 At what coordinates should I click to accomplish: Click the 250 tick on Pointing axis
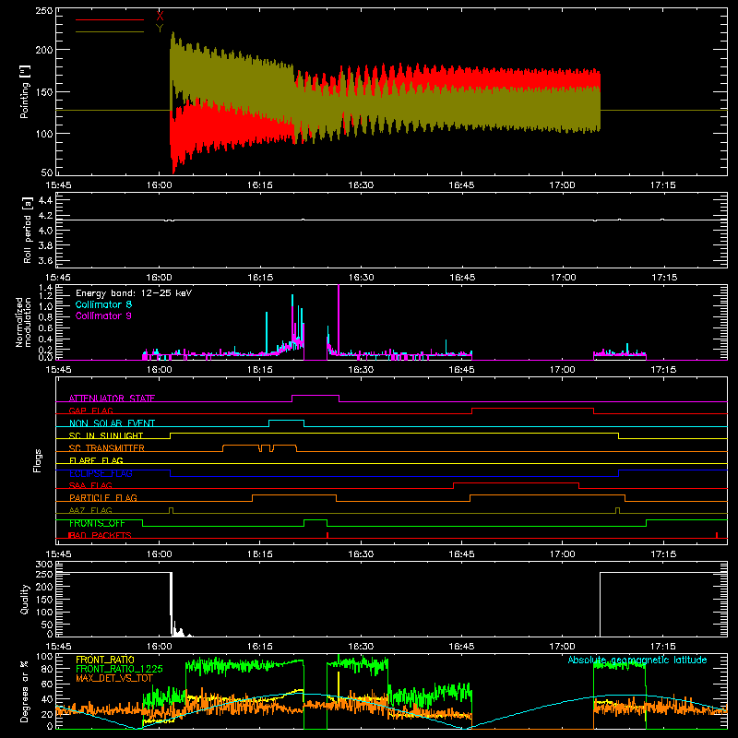click(x=44, y=10)
